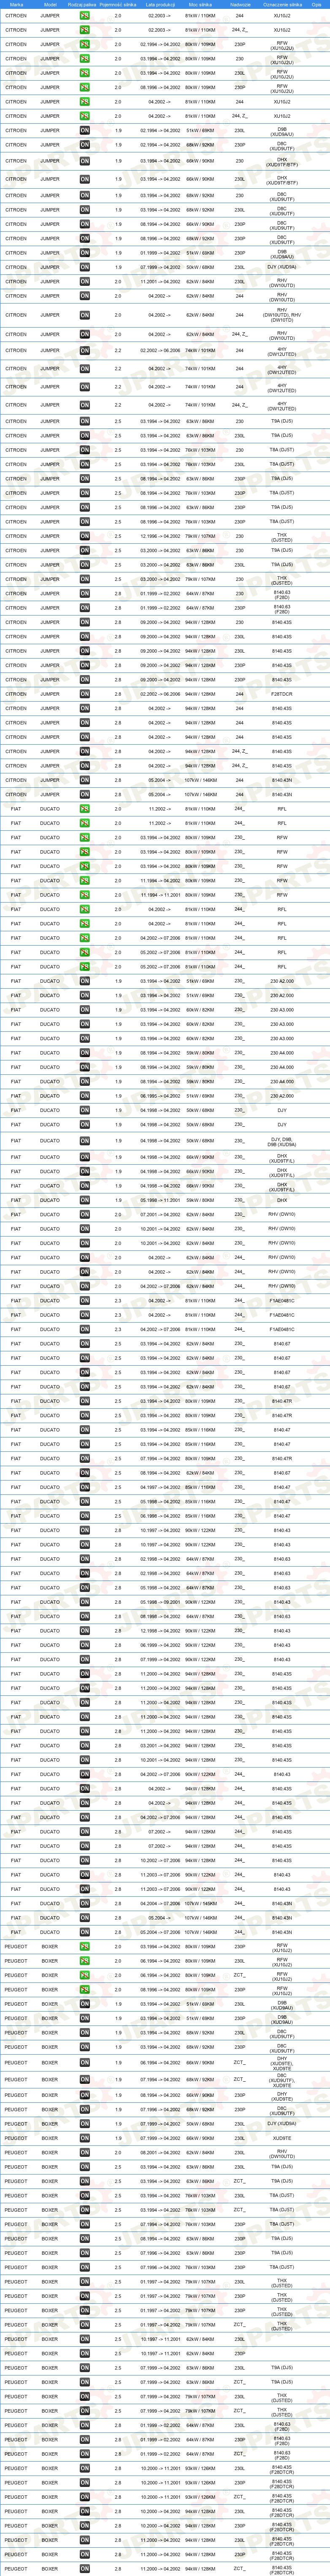This screenshot has width=330, height=2576.
Task: Click the ON icon in the Fiat DHX 05.1998–11.2001 row
Action: click(85, 1201)
